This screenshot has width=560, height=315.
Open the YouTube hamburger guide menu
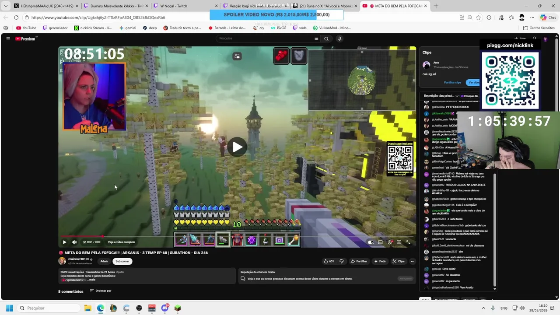point(8,38)
